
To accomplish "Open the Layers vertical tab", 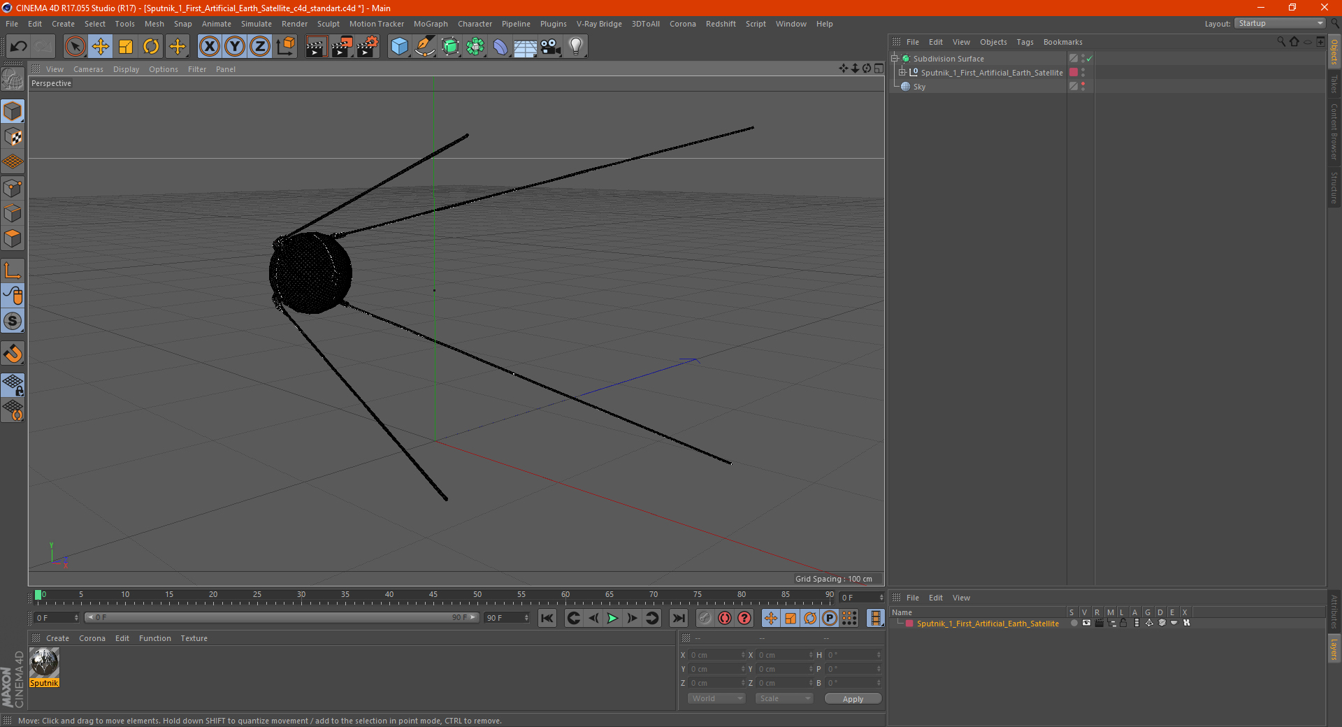I will [1334, 648].
